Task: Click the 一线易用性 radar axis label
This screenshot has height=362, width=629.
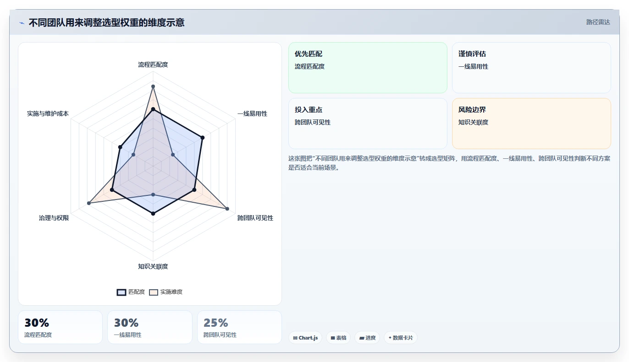Action: pyautogui.click(x=252, y=113)
